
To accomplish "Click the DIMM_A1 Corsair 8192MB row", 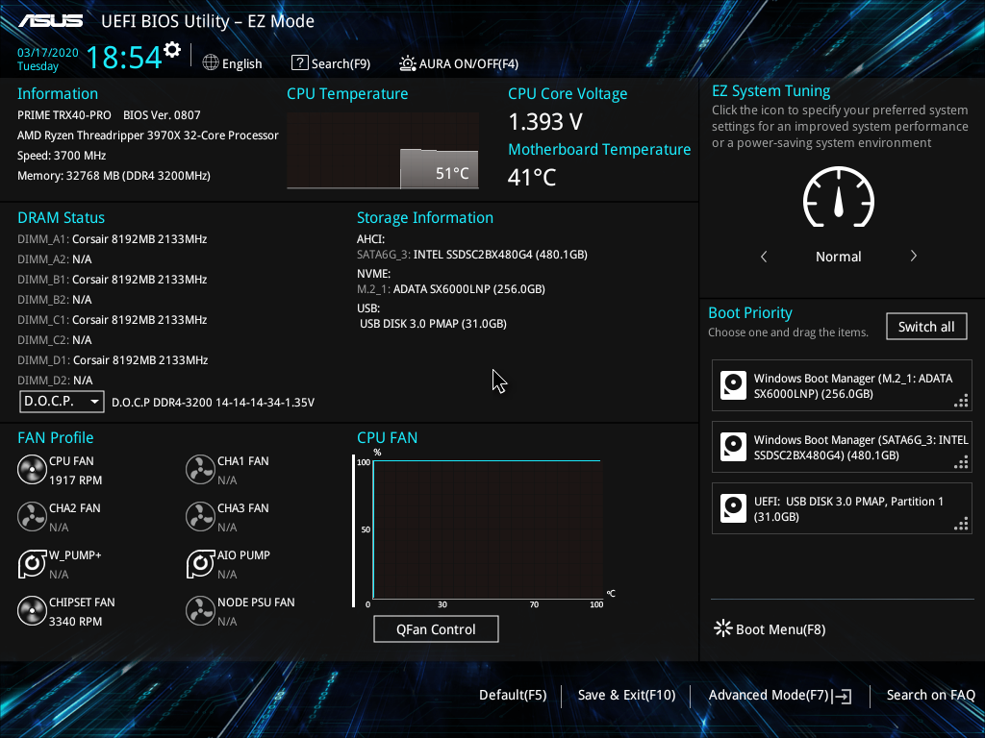I will (113, 239).
